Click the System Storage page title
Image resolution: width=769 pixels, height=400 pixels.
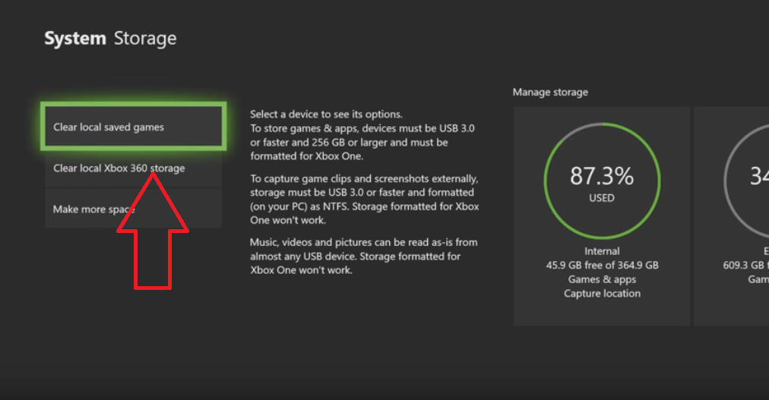tap(110, 38)
